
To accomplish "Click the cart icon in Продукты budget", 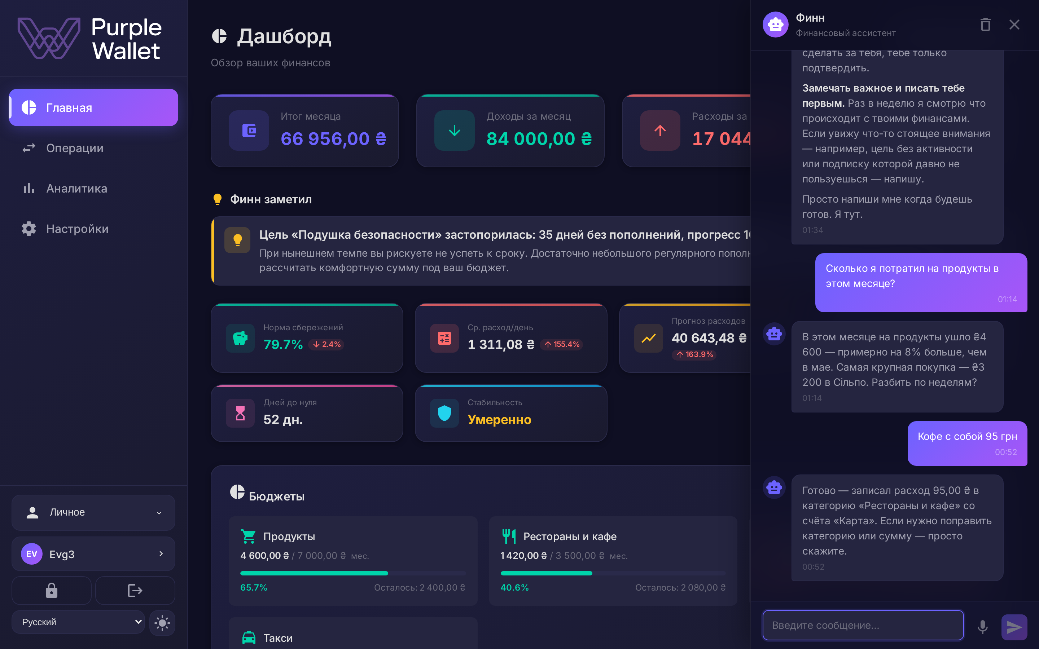I will point(248,537).
